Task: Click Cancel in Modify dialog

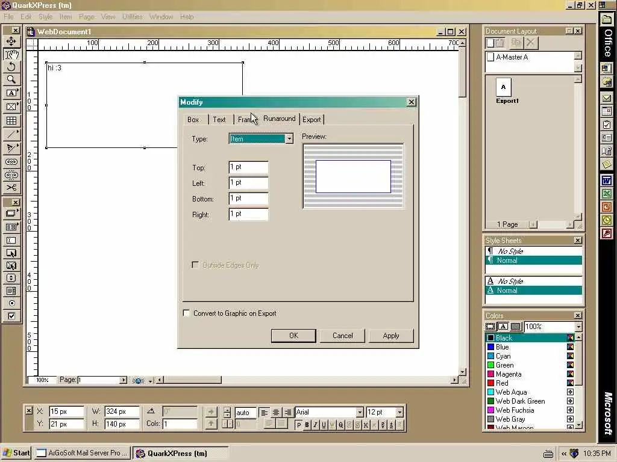Action: tap(342, 336)
